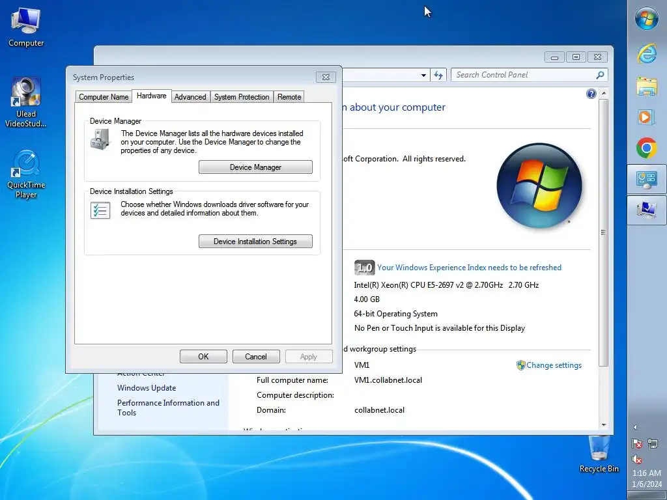667x500 pixels.
Task: Open the address bar dropdown arrow
Action: pyautogui.click(x=423, y=76)
